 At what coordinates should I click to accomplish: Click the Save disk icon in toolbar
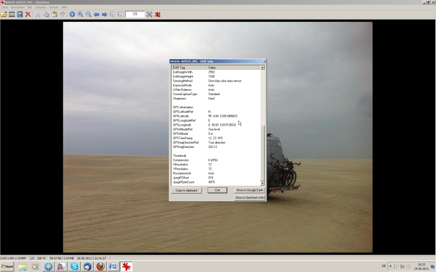(20, 14)
